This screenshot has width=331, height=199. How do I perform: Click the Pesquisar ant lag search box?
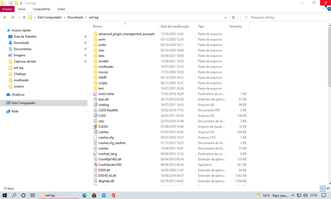(285, 17)
